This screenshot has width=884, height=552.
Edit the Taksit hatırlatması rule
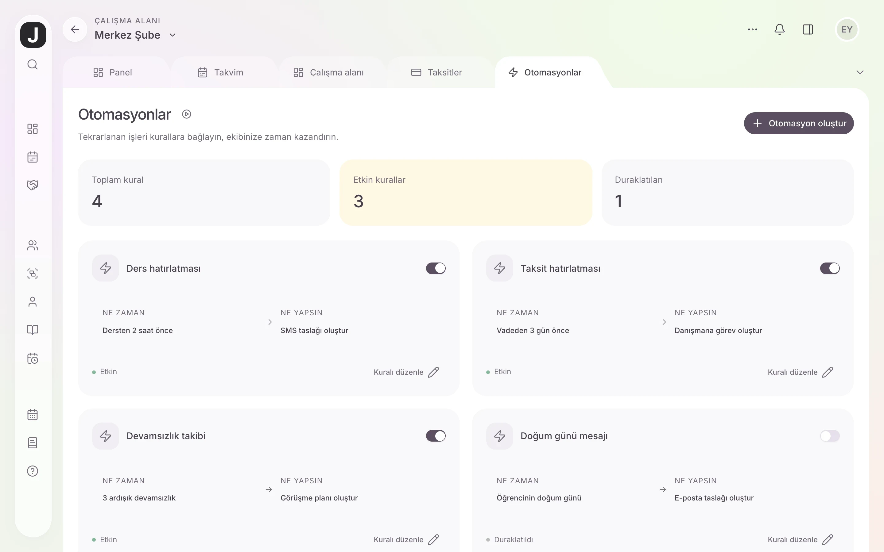click(800, 372)
